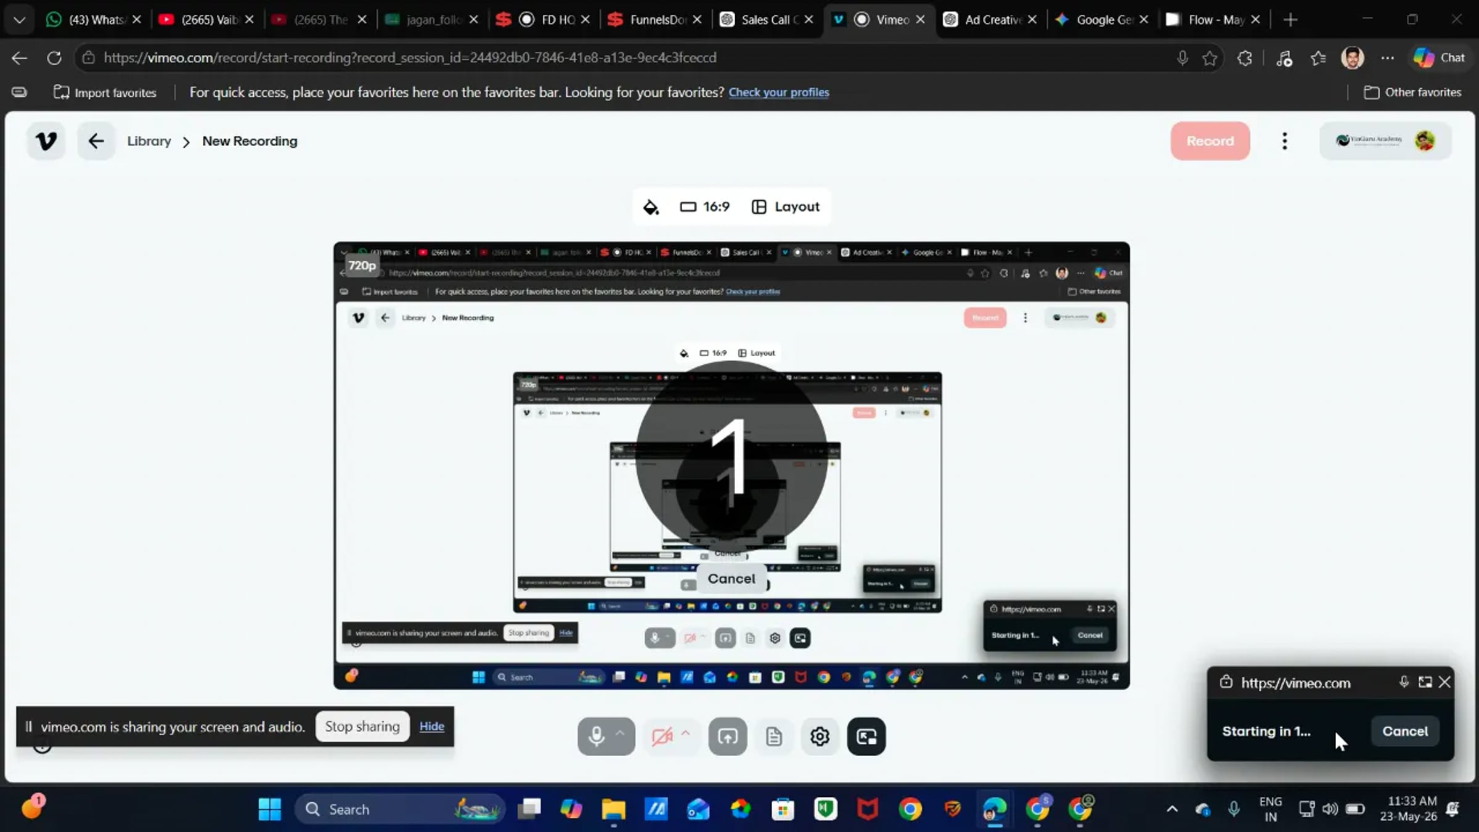Toggle microphone icon in the vimeo.com popup
The height and width of the screenshot is (832, 1479).
(1404, 682)
